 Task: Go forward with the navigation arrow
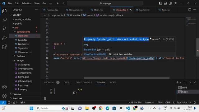[x=63, y=3]
